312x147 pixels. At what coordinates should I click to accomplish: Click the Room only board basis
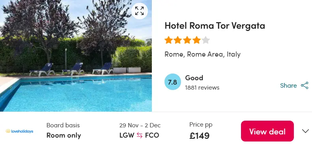[64, 136]
